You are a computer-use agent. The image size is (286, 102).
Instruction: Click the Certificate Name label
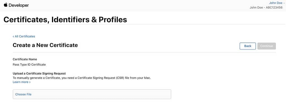(25, 59)
